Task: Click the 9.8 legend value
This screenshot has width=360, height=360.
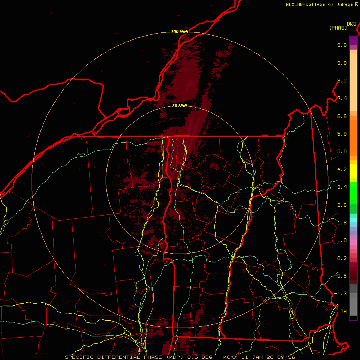Action: pos(342,45)
